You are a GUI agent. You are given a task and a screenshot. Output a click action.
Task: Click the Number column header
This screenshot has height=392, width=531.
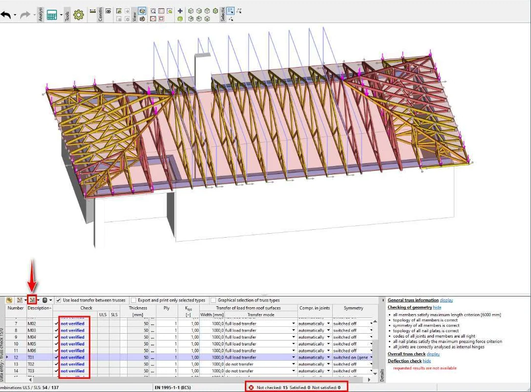pyautogui.click(x=16, y=308)
